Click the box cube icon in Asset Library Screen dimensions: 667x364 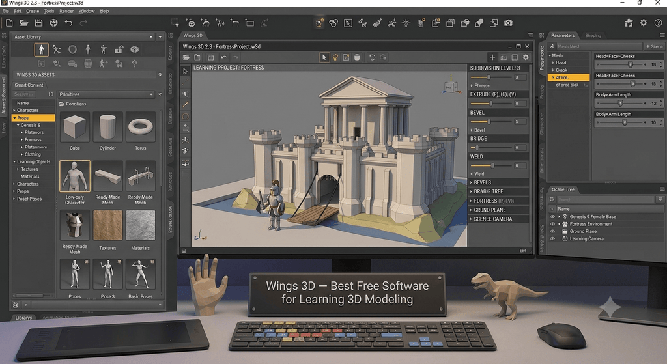coord(134,49)
